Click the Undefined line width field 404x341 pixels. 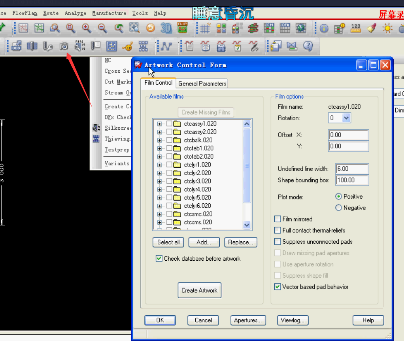click(x=352, y=169)
